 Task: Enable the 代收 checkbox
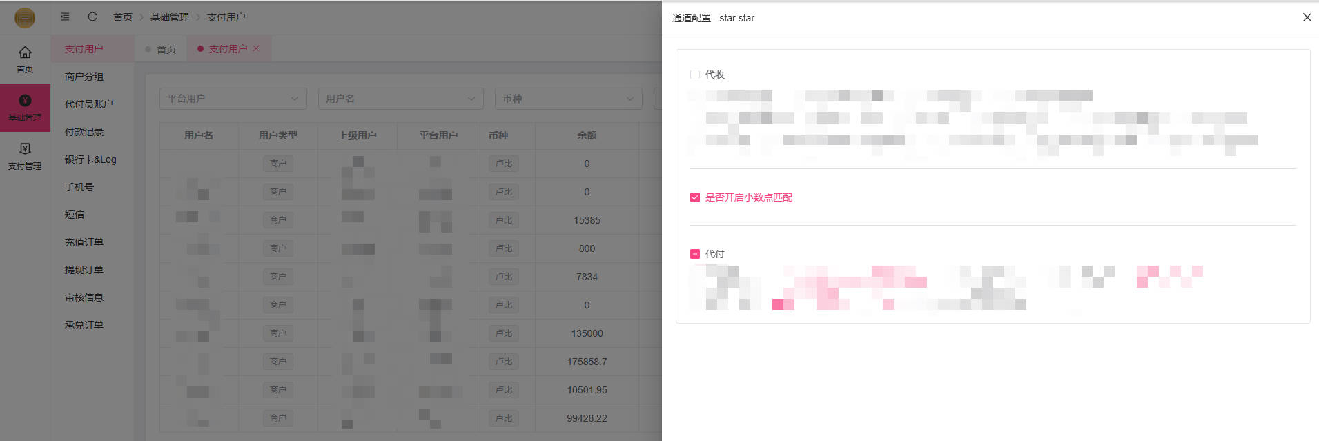[x=695, y=75]
